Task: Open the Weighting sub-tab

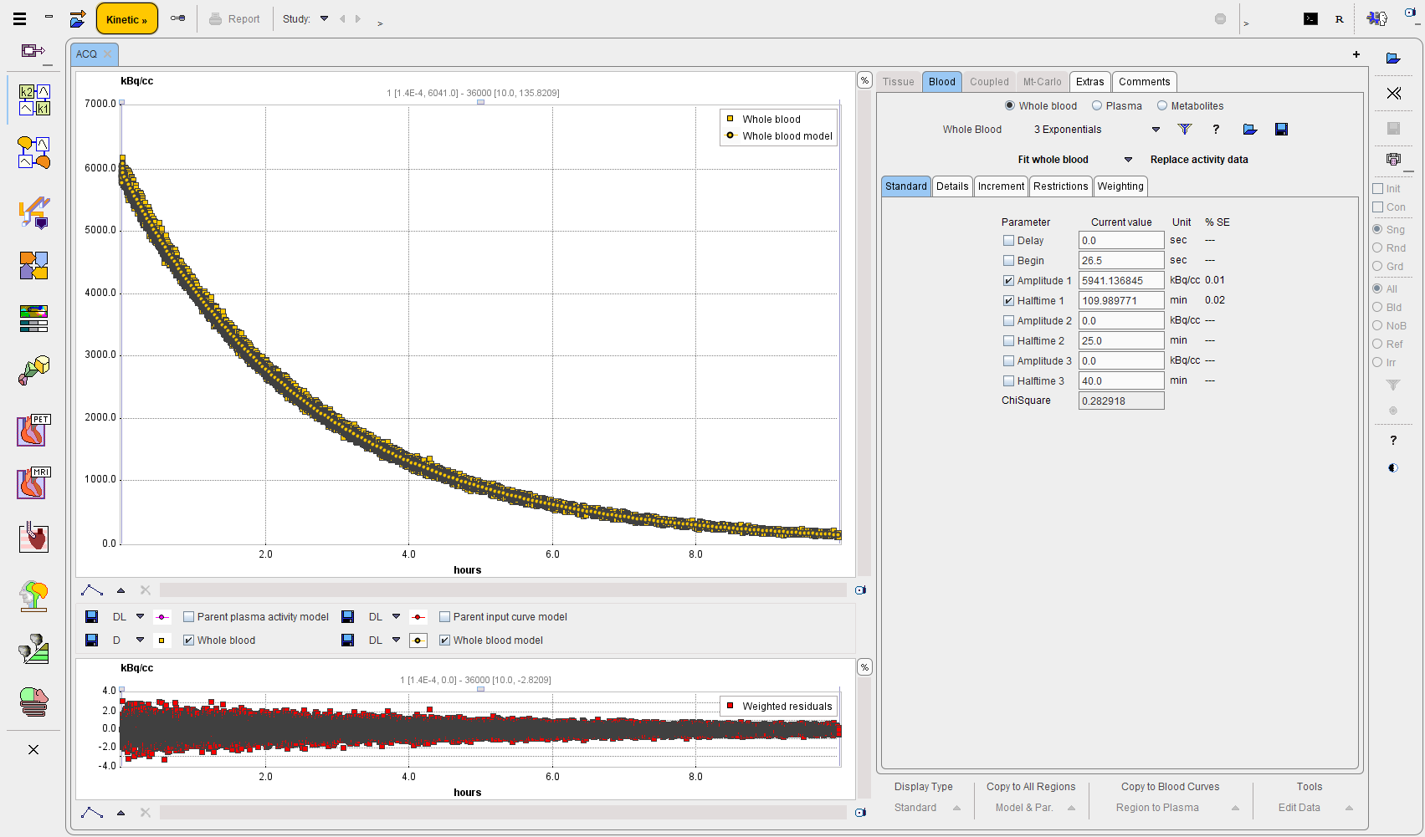Action: pos(1120,186)
